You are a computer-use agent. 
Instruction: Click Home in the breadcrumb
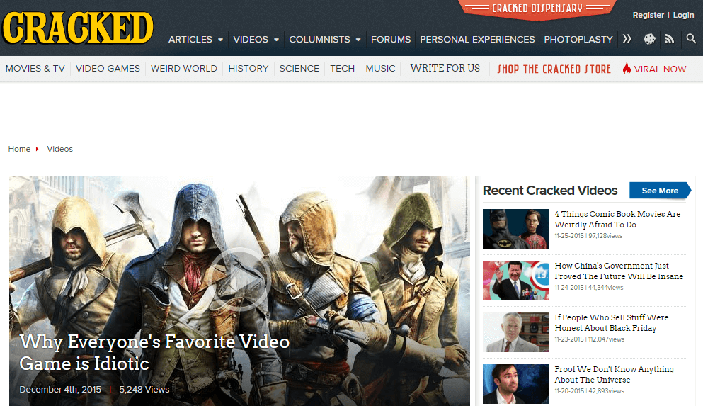[x=19, y=149]
